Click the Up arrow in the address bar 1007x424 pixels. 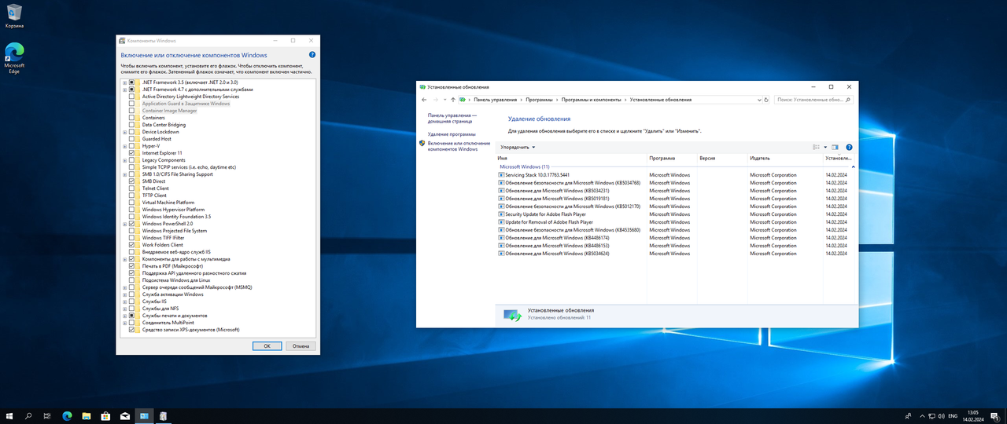click(x=452, y=100)
